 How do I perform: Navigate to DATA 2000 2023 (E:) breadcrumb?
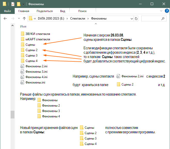[51, 18]
